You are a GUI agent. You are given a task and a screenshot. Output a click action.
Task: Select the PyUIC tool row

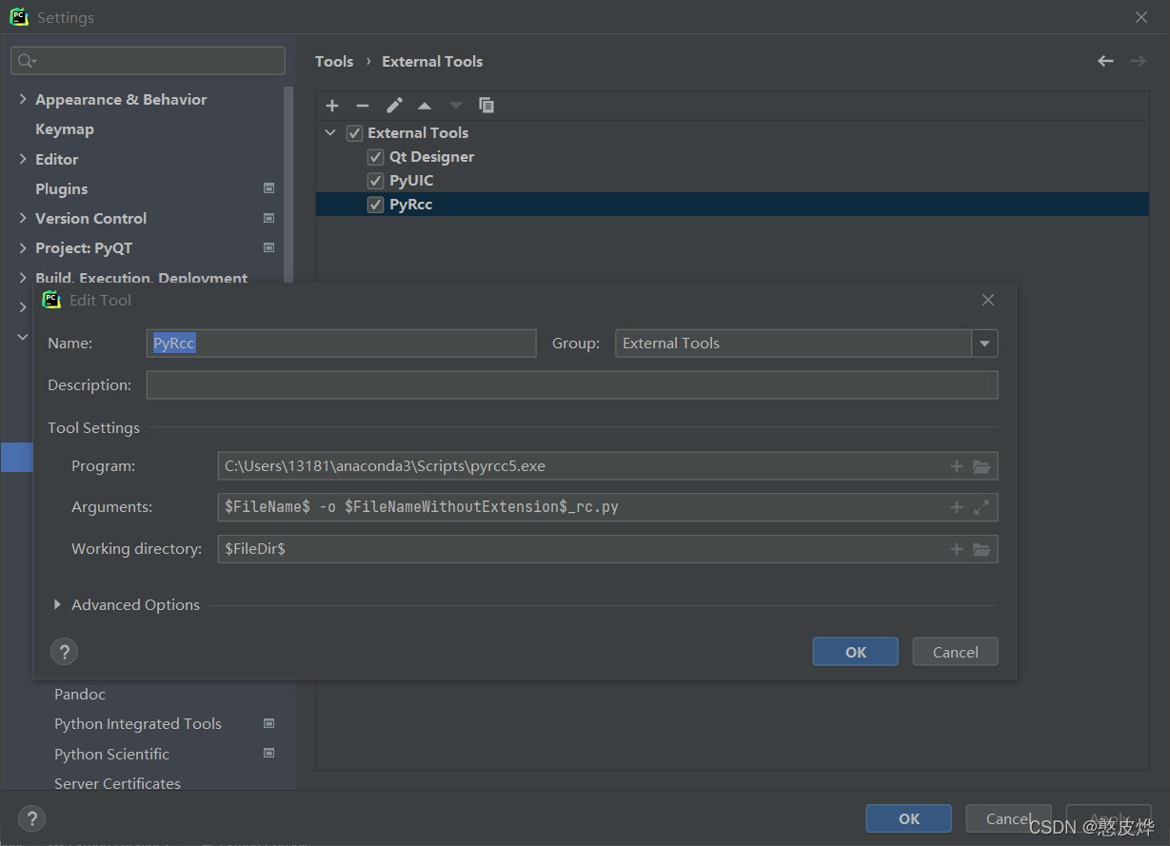click(x=732, y=181)
